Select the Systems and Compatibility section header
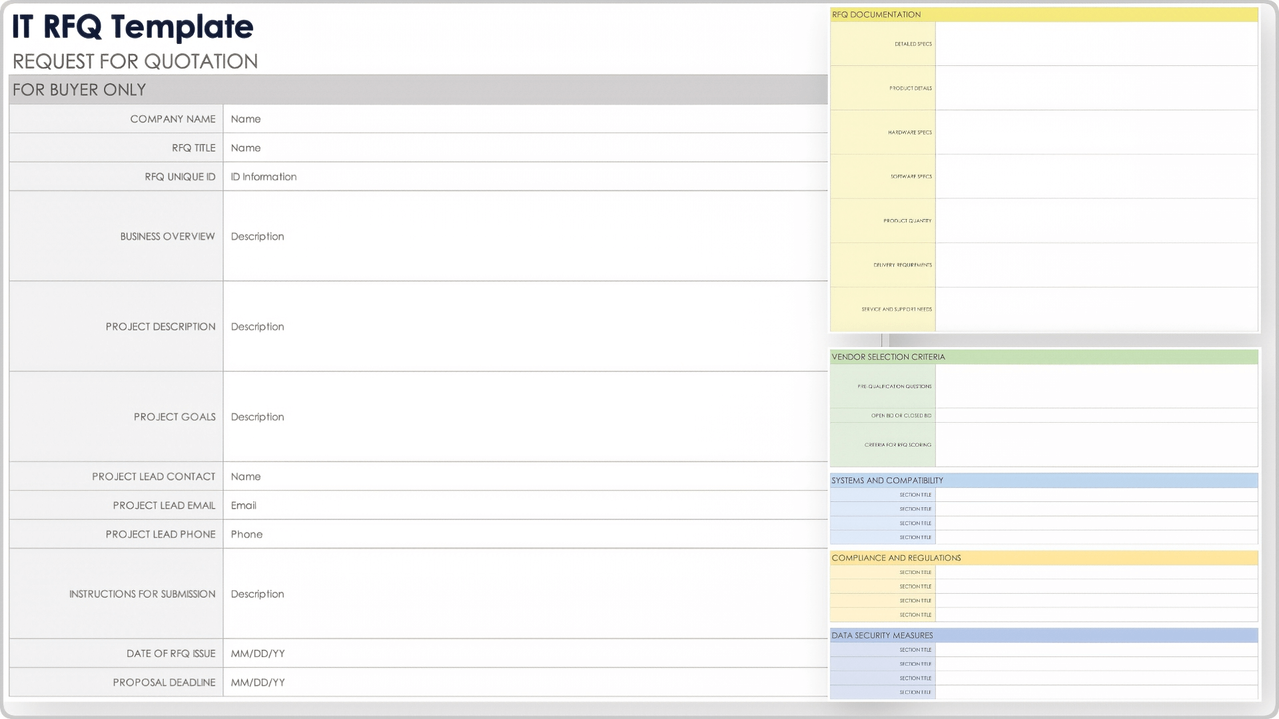The height and width of the screenshot is (719, 1279). [1043, 481]
